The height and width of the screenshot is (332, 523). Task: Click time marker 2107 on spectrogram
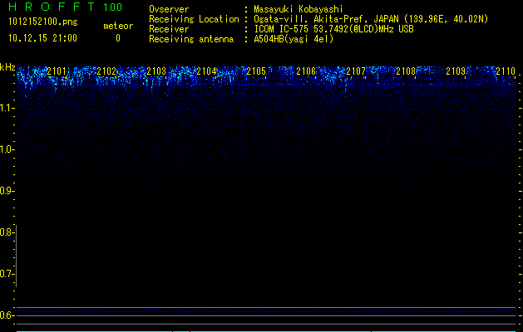(356, 71)
